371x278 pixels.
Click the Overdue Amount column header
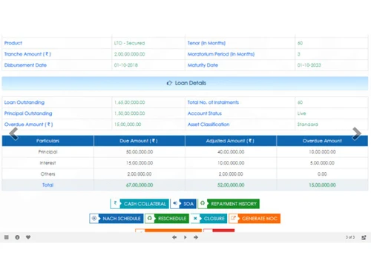point(322,141)
